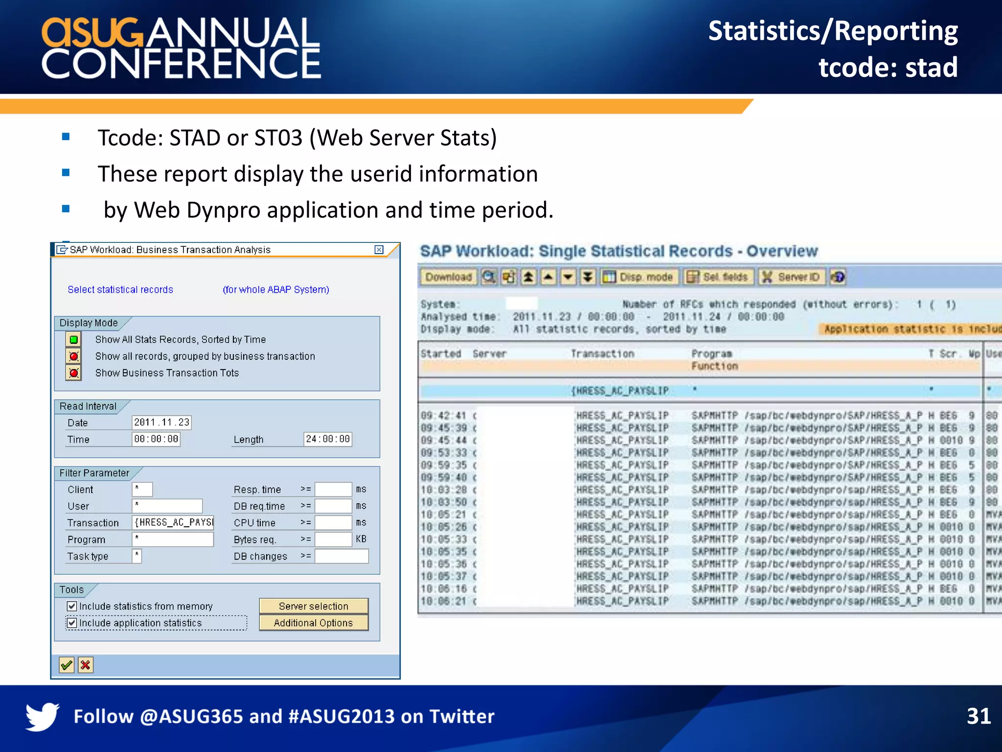Open Disp. mode toolbar button
The image size is (1002, 752).
point(639,277)
